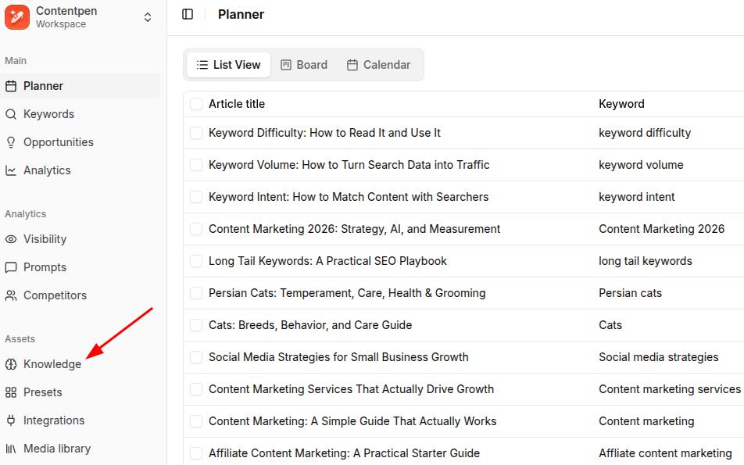
Task: Check the Persian Cats article checkbox
Action: [x=196, y=293]
